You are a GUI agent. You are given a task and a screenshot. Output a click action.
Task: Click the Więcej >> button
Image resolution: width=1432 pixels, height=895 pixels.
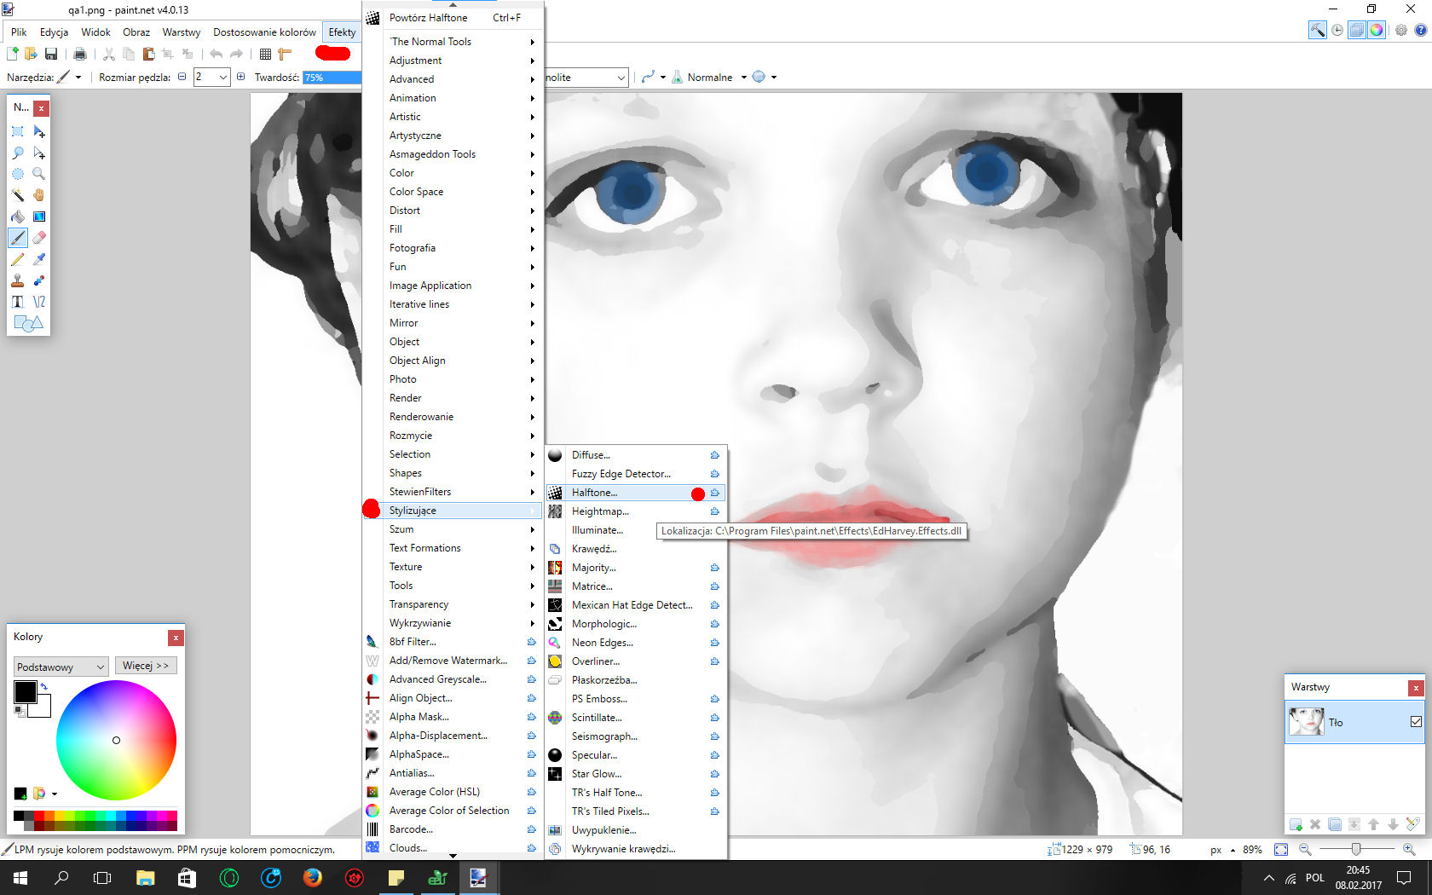[146, 666]
